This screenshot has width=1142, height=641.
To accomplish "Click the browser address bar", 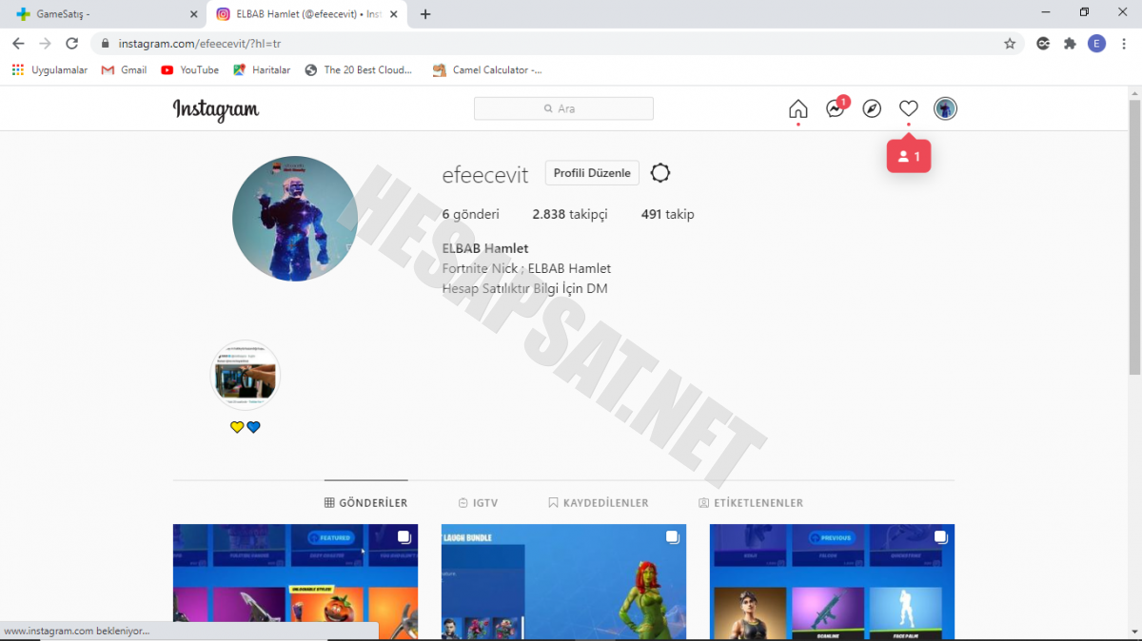I will pos(557,44).
